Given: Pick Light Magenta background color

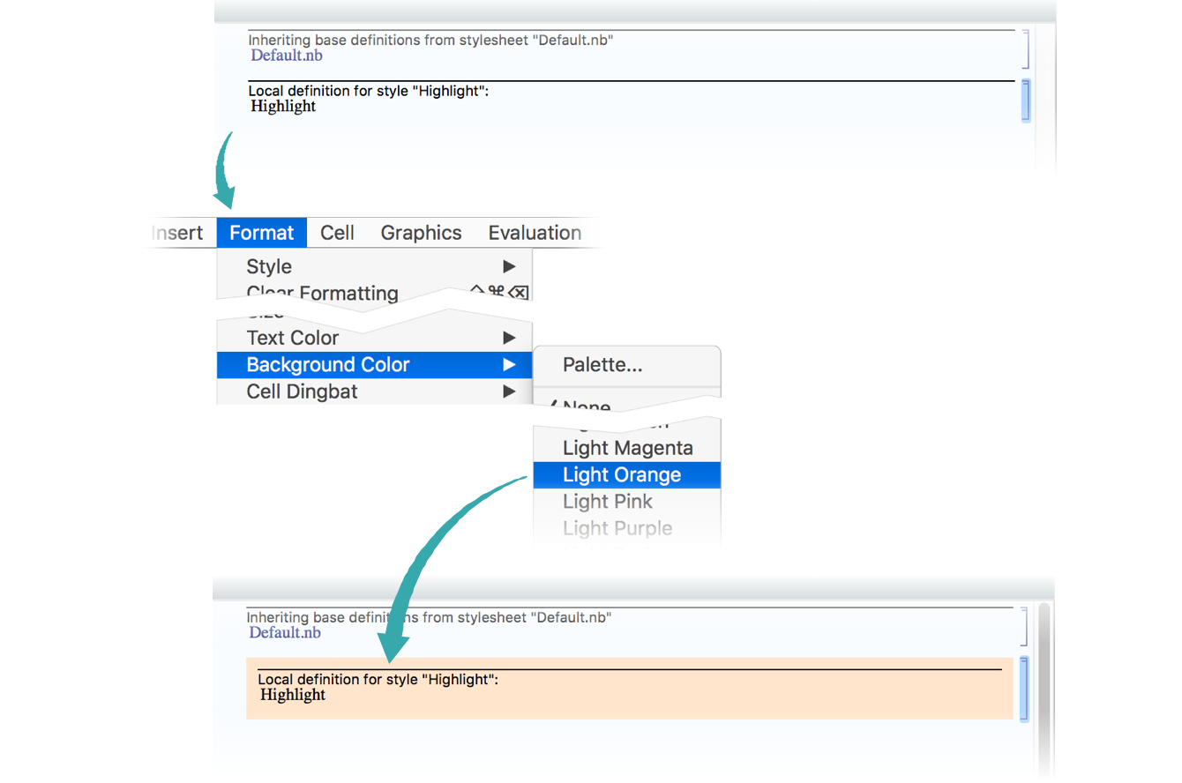Looking at the screenshot, I should tap(626, 448).
